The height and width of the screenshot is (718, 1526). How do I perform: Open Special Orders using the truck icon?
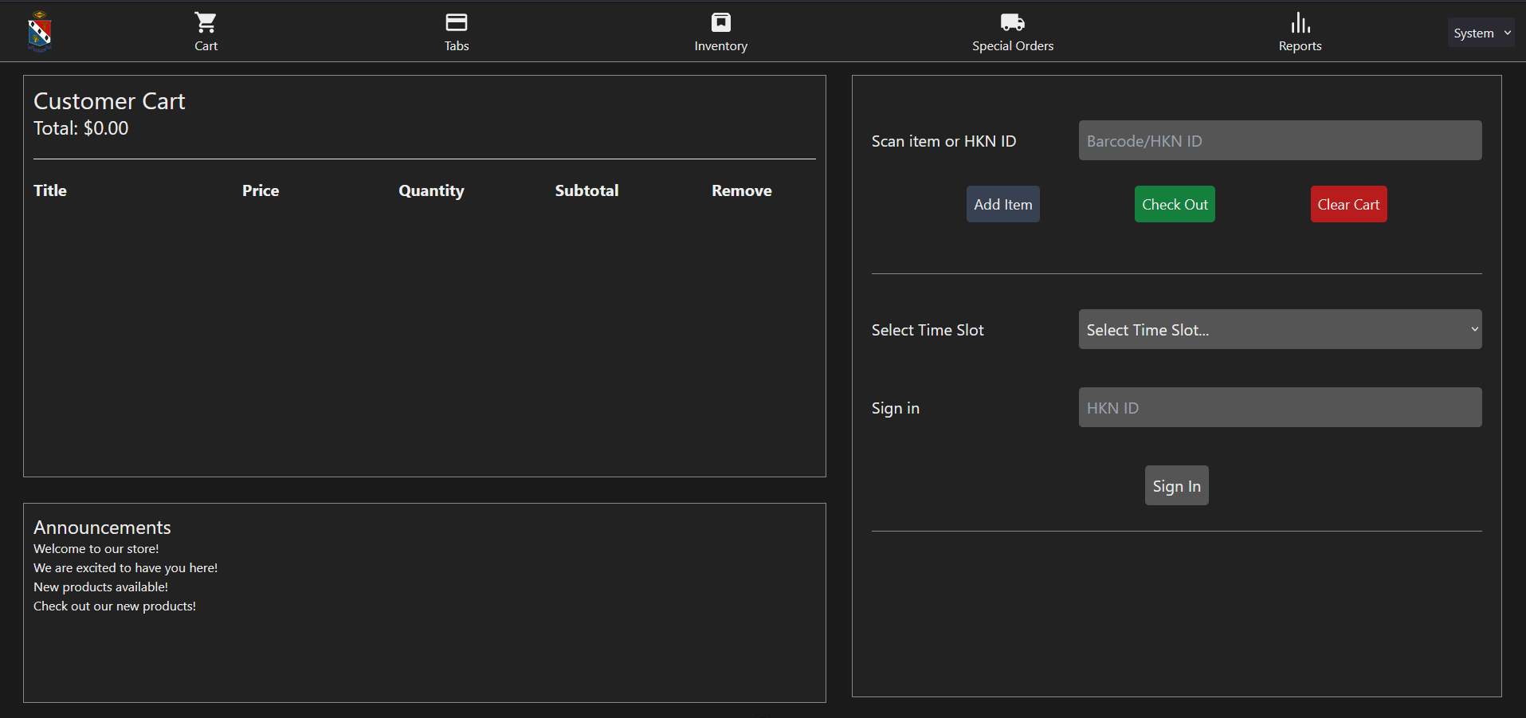coord(1012,22)
